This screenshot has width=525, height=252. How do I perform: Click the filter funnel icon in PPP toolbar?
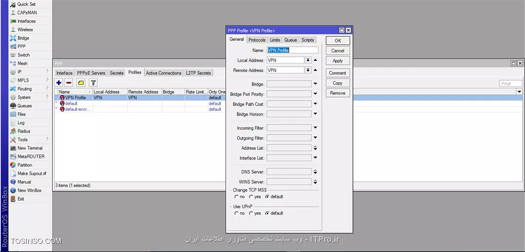93,83
